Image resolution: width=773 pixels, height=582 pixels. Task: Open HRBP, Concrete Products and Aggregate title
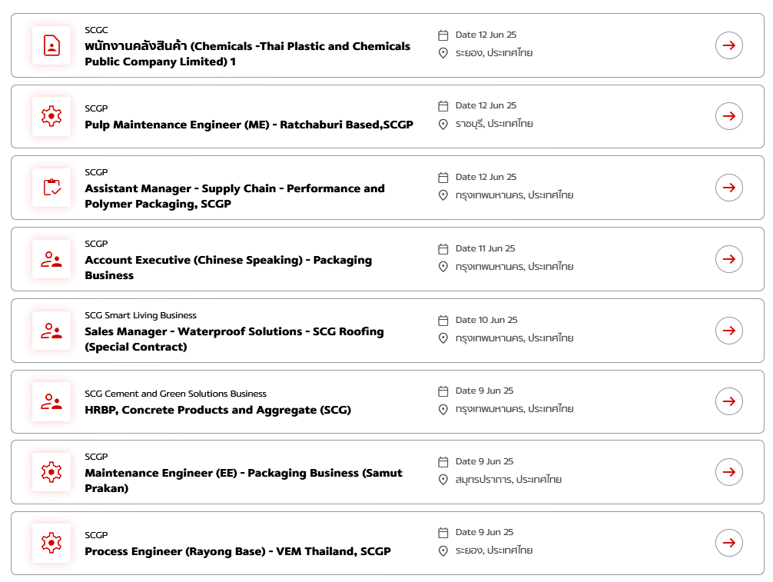[218, 409]
